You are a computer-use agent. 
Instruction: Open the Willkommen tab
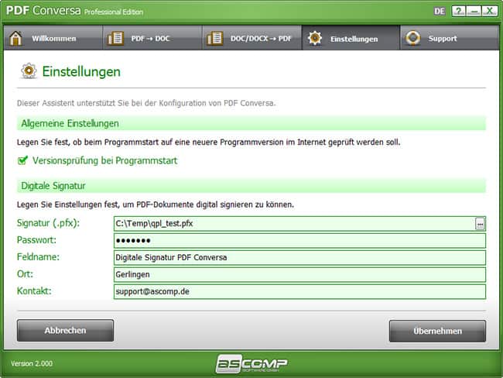[x=53, y=38]
